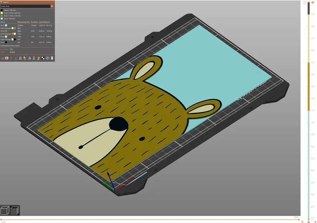The image size is (317, 223).
Task: Select left thumb of horizontal moves slider
Action: [x=1, y=219]
